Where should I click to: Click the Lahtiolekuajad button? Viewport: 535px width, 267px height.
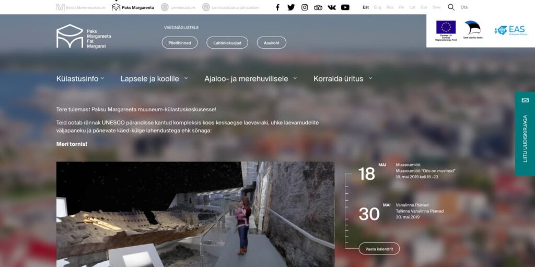pyautogui.click(x=227, y=43)
